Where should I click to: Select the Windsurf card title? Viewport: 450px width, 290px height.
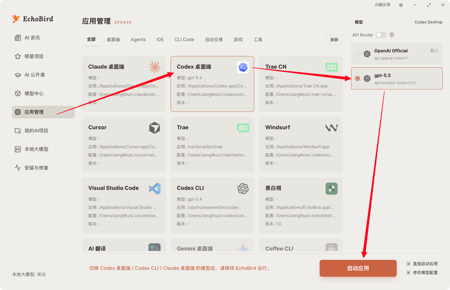click(x=277, y=127)
